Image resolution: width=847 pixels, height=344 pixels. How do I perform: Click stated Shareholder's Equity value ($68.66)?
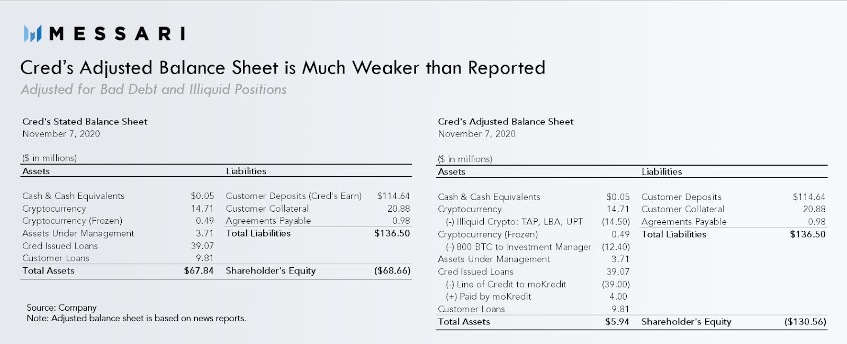click(392, 270)
